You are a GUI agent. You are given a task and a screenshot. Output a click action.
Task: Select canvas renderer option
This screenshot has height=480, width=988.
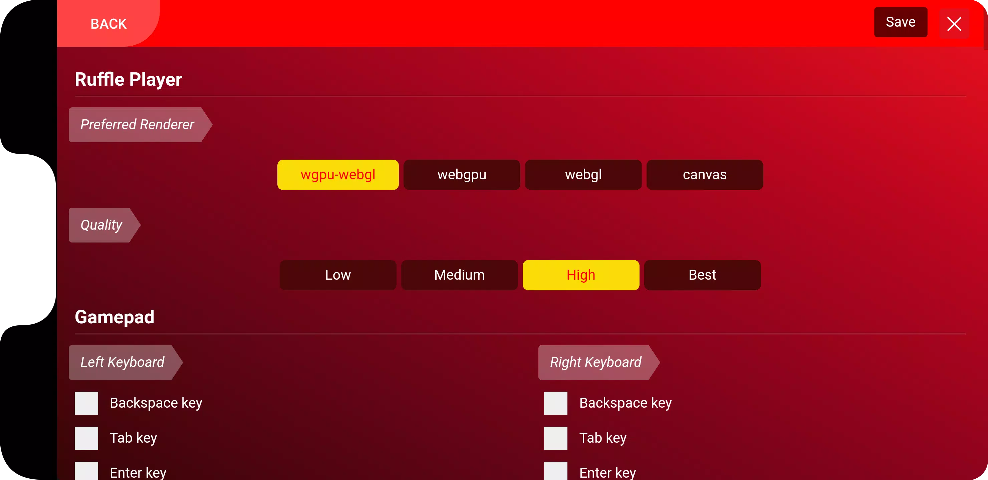tap(705, 175)
